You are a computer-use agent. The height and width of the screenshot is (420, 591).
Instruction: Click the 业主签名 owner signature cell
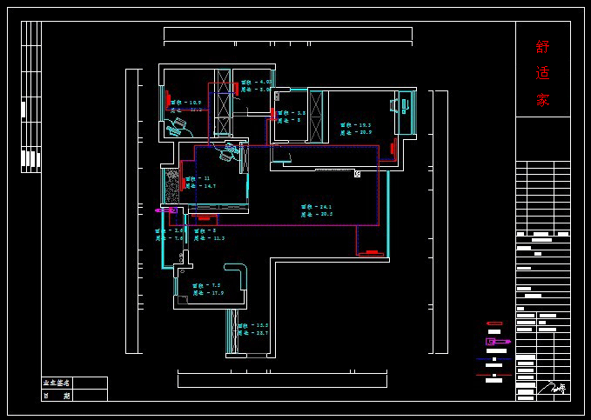coord(57,383)
